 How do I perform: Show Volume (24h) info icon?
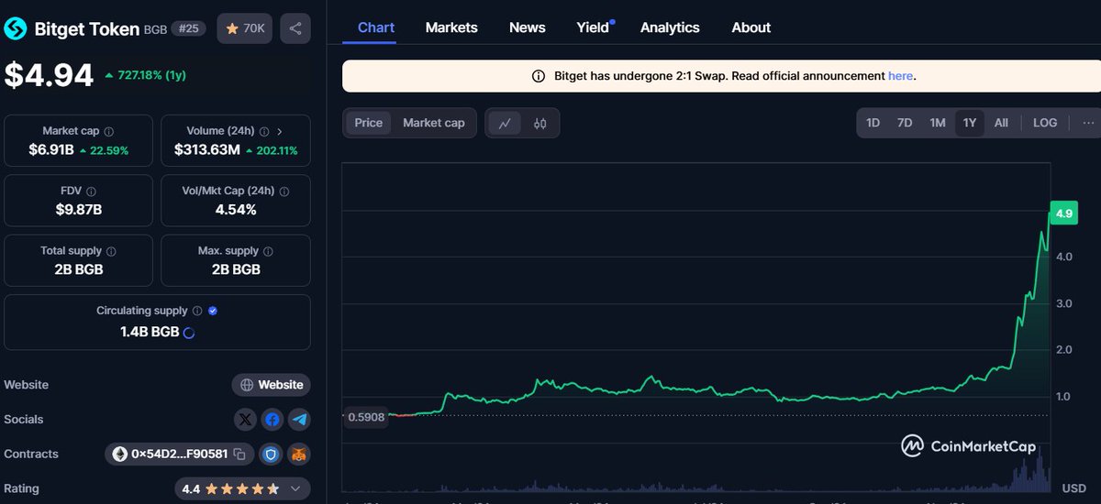coord(264,132)
